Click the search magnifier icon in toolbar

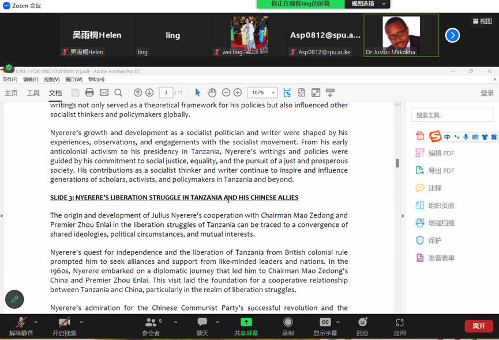[118, 92]
